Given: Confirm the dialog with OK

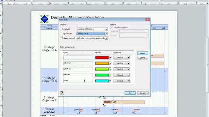Looking at the screenshot, I should pos(130,93).
